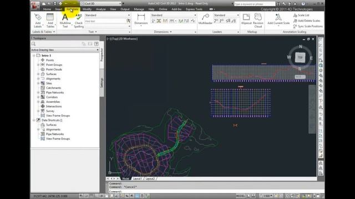Viewport: 355px width, 199px height.
Task: Select the Dimension tool icon
Action: pyautogui.click(x=141, y=17)
